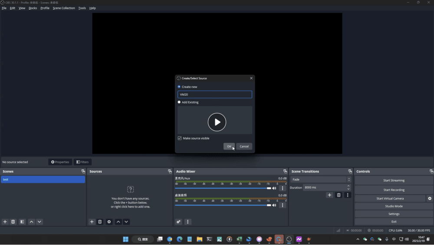This screenshot has height=245, width=434.
Task: Click Start Recording
Action: 394,190
